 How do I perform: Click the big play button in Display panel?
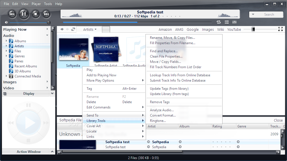[28, 123]
